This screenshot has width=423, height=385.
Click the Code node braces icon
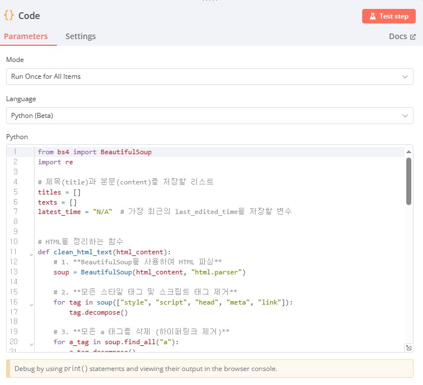[x=9, y=16]
